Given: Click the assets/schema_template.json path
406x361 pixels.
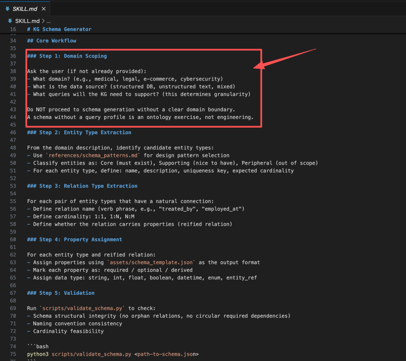Looking at the screenshot, I should pos(151,262).
